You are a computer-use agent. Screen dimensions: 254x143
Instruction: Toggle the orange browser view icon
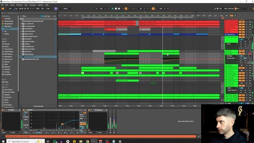click(x=3, y=9)
